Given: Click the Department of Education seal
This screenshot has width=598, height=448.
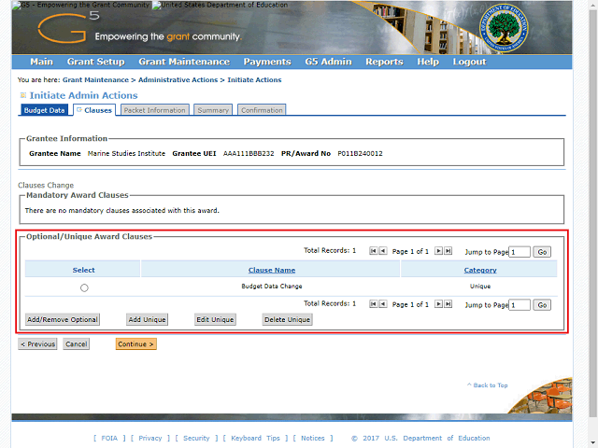Looking at the screenshot, I should point(504,29).
